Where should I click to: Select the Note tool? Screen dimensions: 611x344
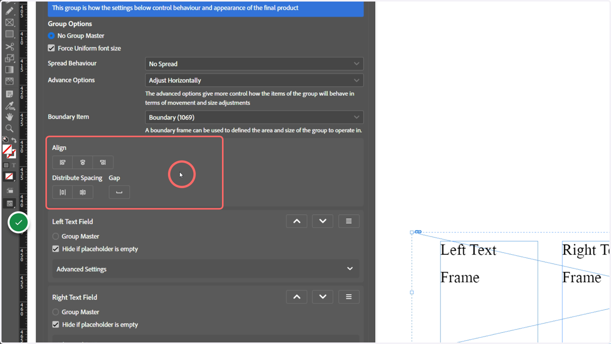pos(9,94)
